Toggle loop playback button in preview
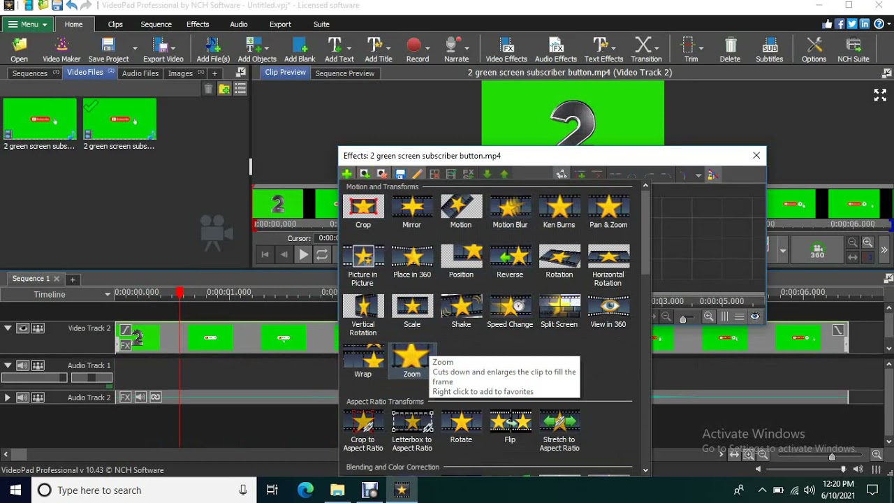Viewport: 894px width, 503px height. [x=322, y=255]
